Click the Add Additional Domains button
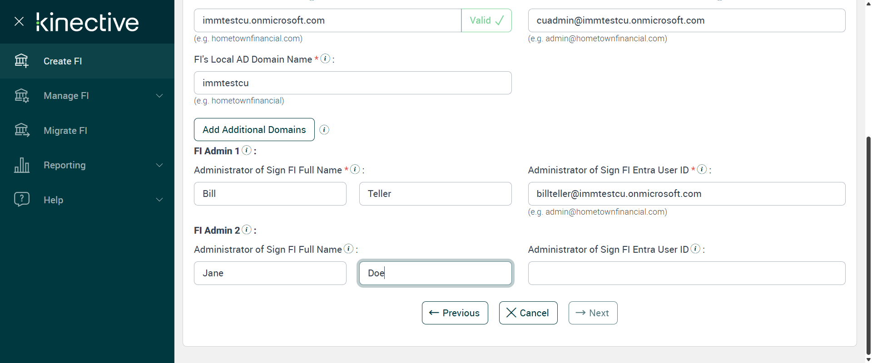 (254, 130)
